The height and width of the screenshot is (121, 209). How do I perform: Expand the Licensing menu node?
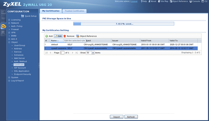[x=9, y=20]
